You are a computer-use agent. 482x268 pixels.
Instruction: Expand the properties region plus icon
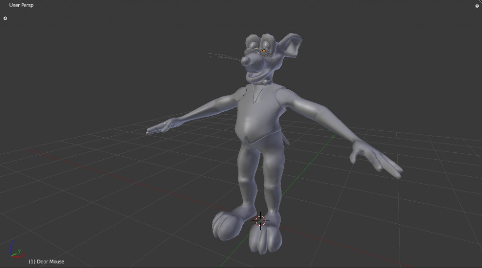[x=477, y=6]
